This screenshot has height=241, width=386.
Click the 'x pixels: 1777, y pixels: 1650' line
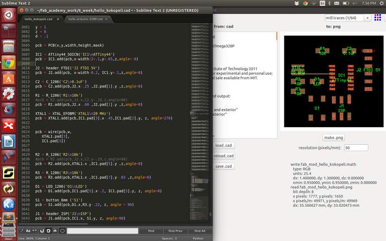click(x=318, y=196)
